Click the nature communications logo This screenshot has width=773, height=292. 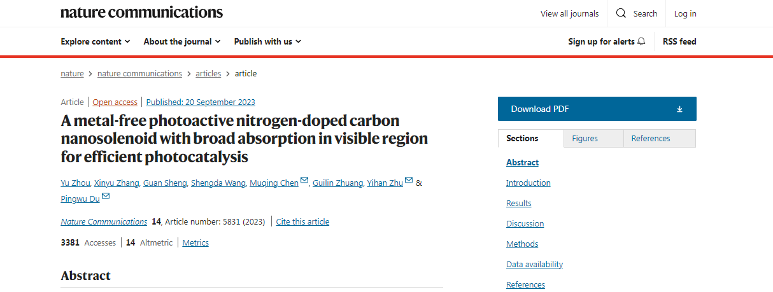coord(142,12)
